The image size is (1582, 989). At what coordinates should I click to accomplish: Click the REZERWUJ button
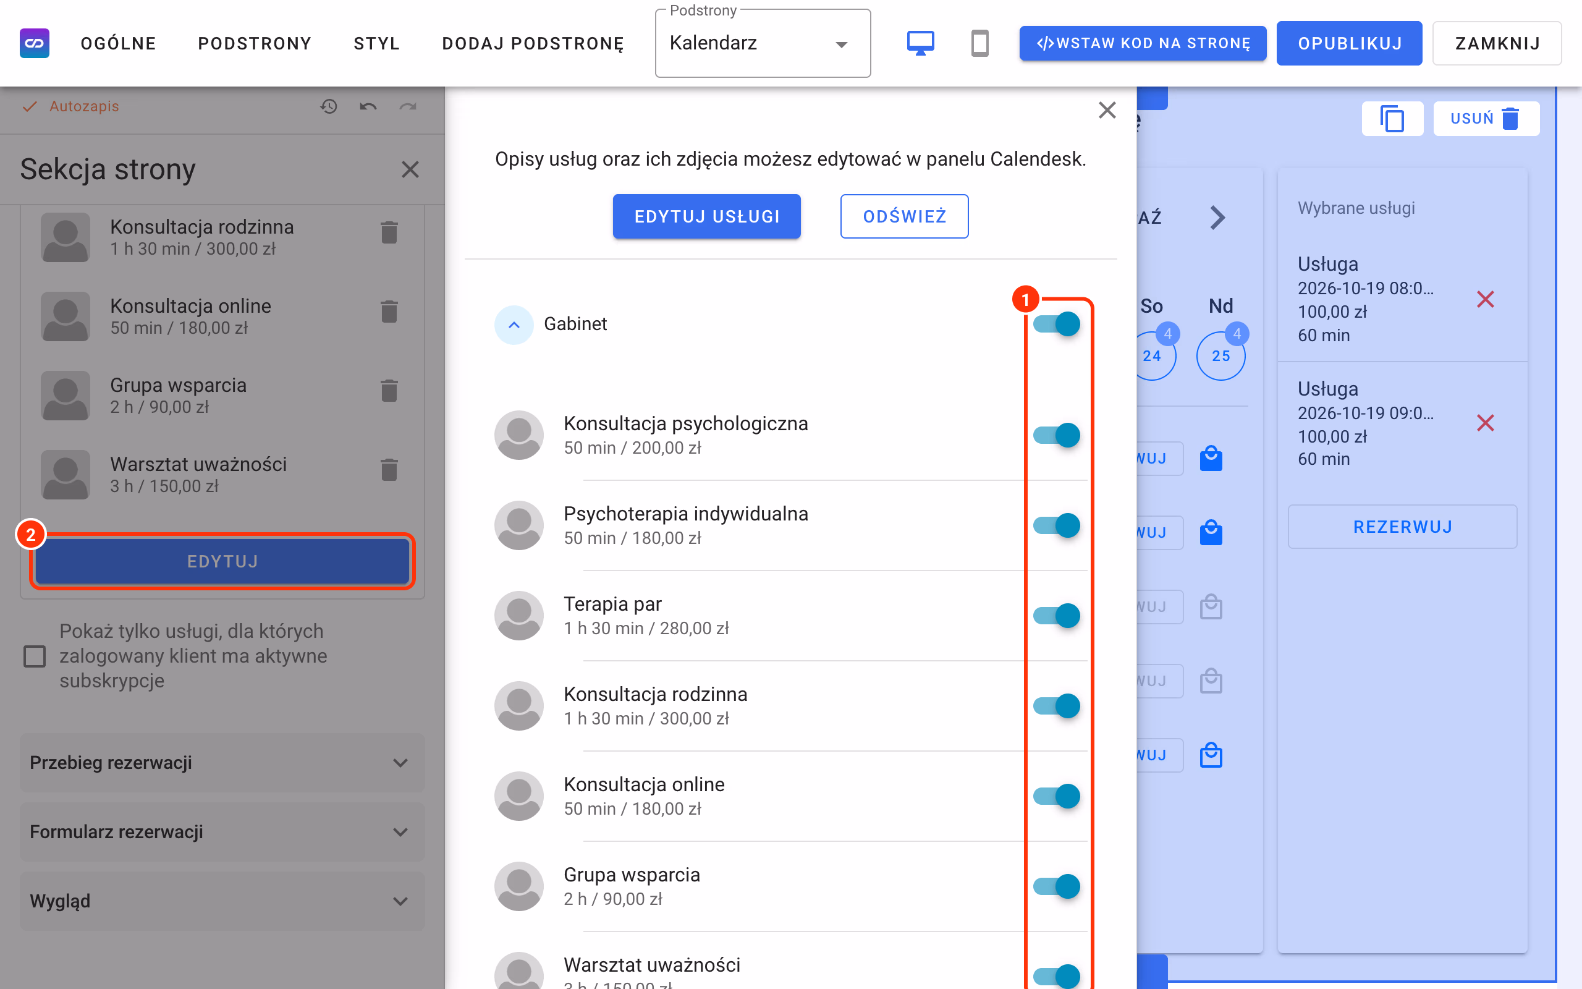[1402, 527]
